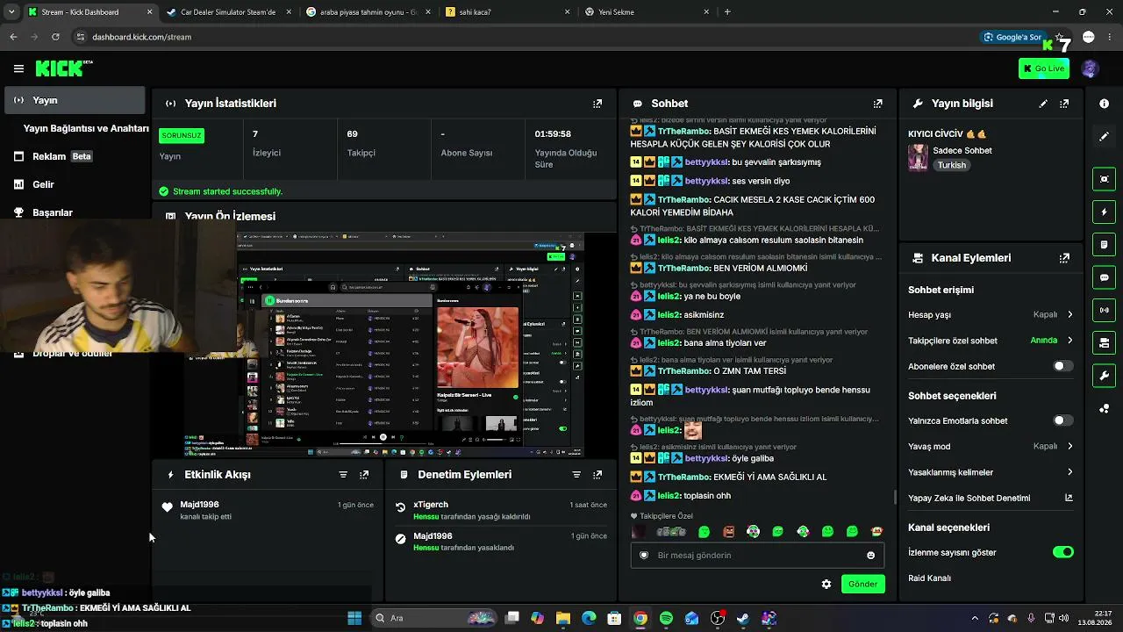Click the stream preview thumbnail
This screenshot has height=632, width=1123.
(x=383, y=345)
